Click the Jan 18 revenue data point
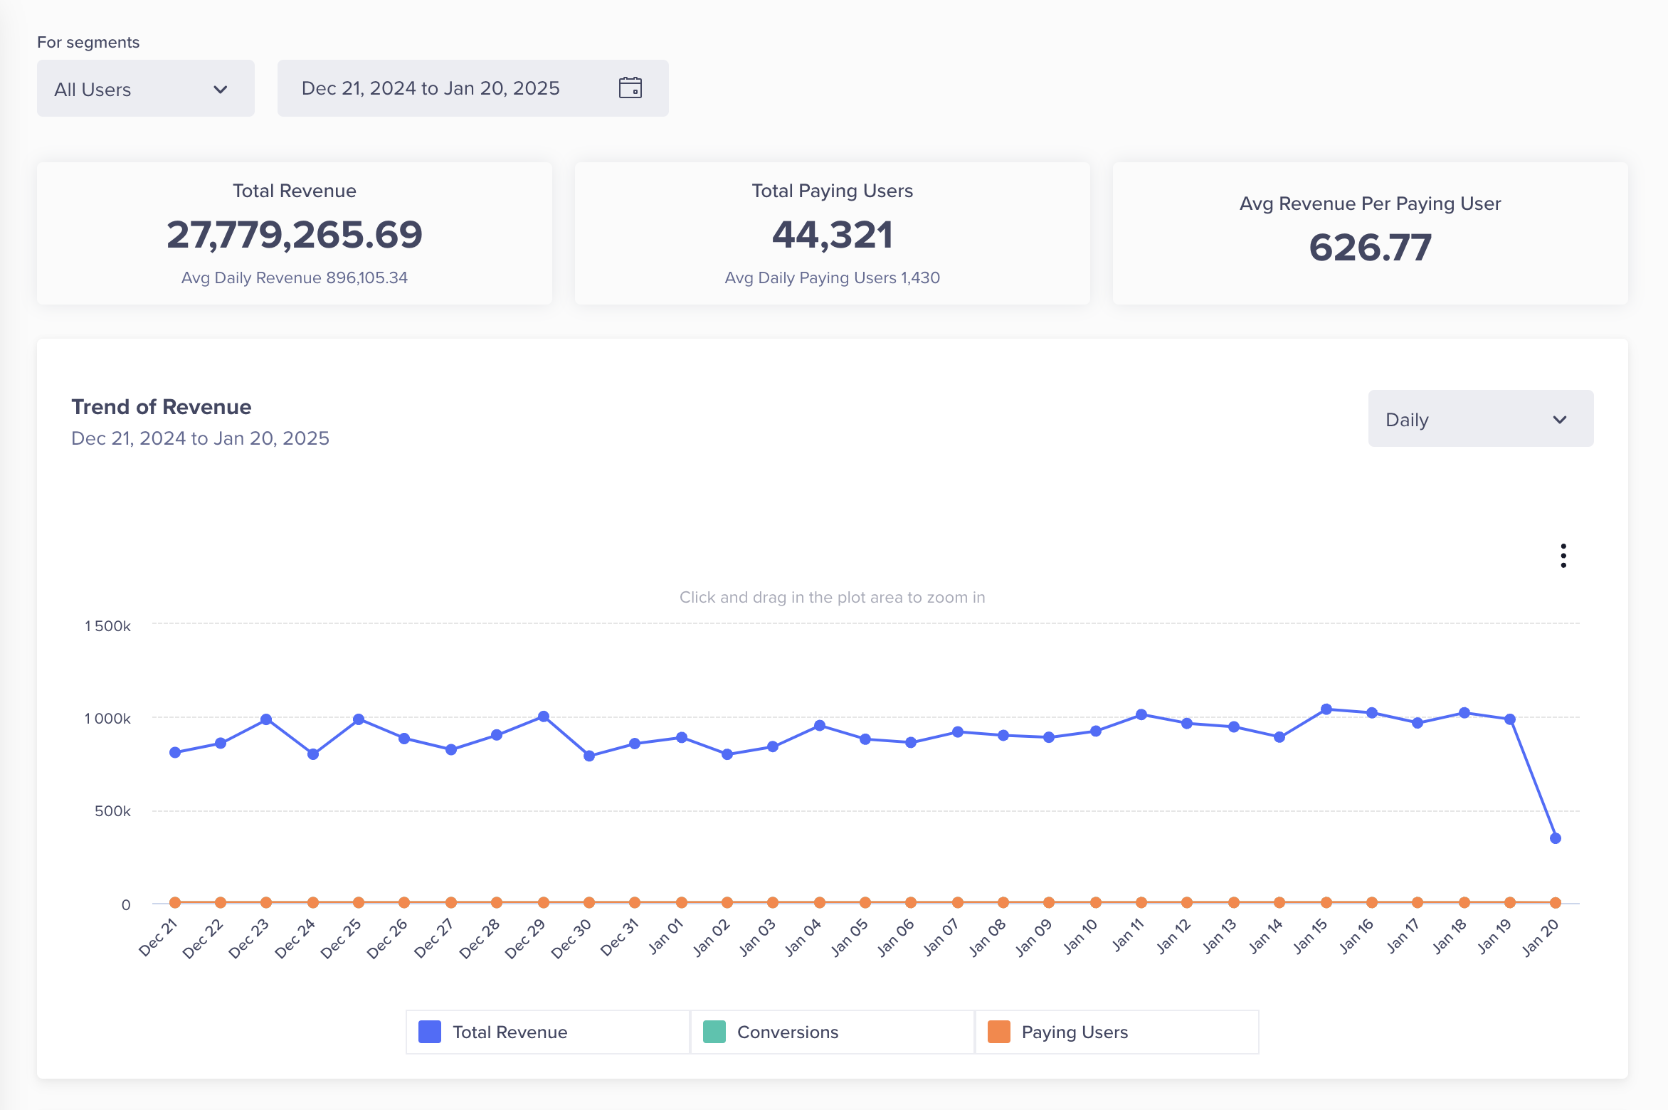The image size is (1668, 1110). (x=1464, y=713)
